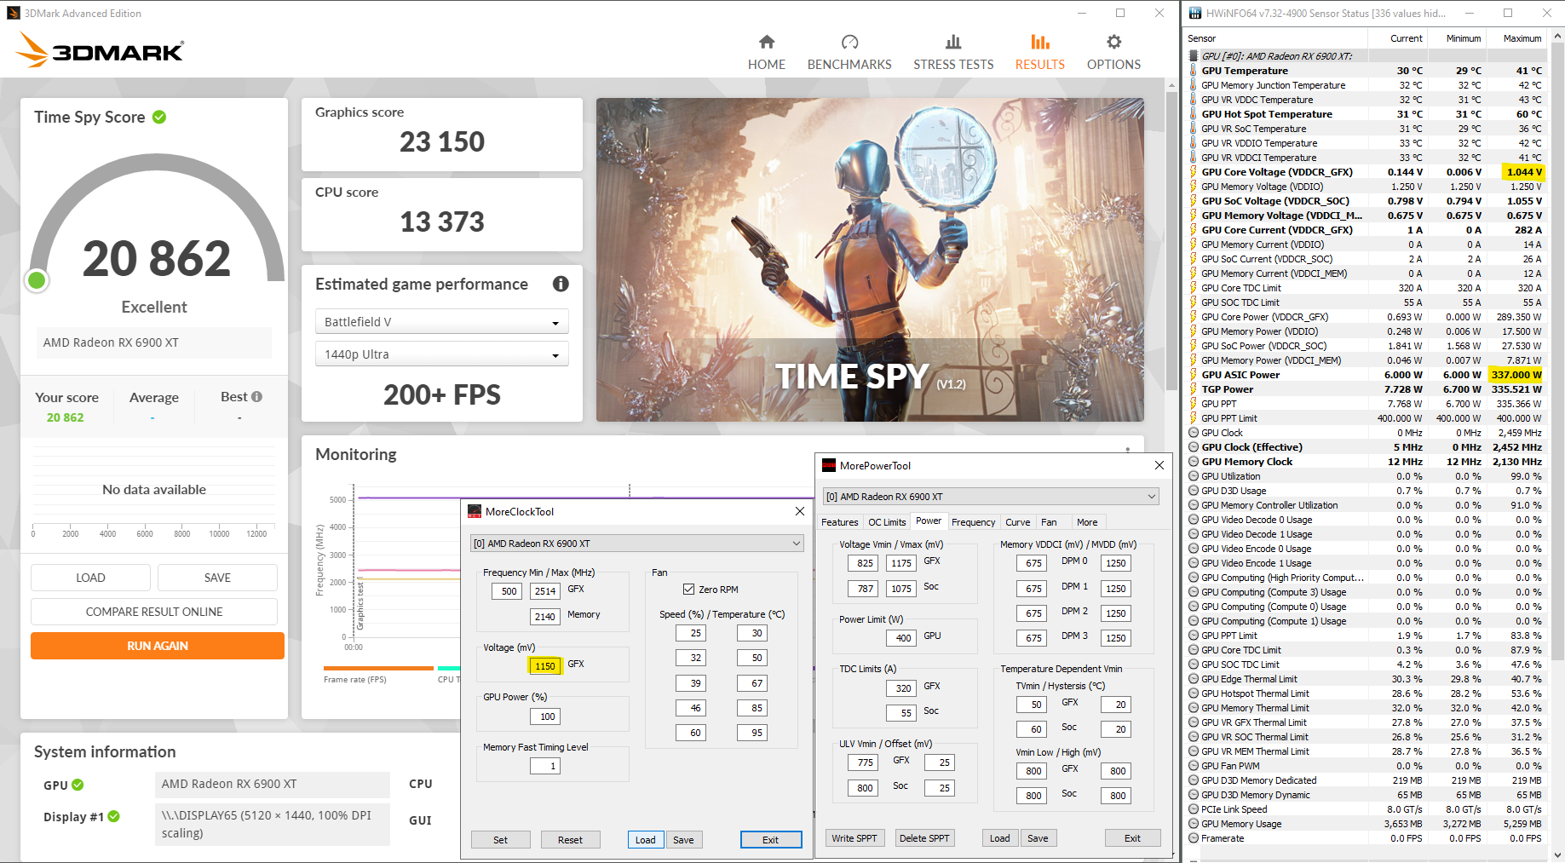Click the Set button in MoreClockTool
The height and width of the screenshot is (863, 1565).
click(x=500, y=840)
